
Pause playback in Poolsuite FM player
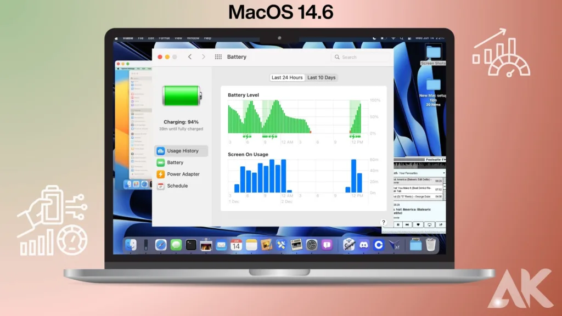398,224
